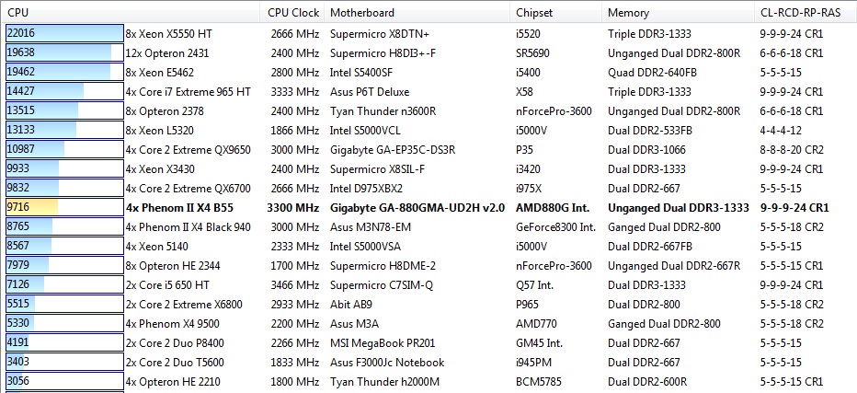
Task: Select the 2x Core 2 Duo P8400 entry
Action: click(175, 343)
